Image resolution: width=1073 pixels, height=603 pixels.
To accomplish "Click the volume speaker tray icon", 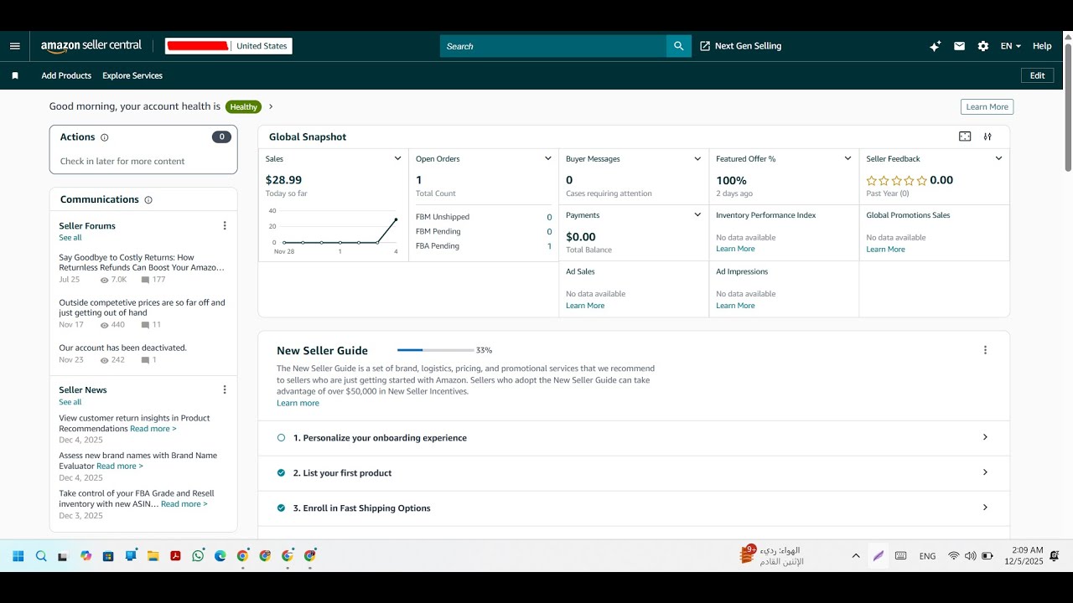I will click(970, 555).
